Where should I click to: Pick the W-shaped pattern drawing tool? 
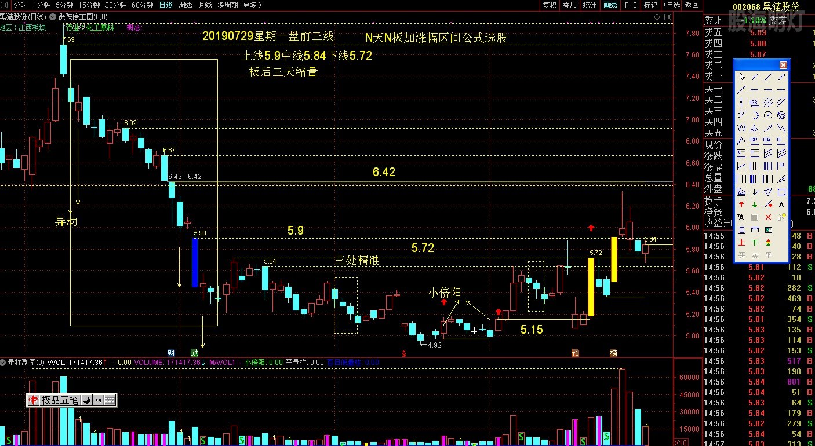coord(742,128)
